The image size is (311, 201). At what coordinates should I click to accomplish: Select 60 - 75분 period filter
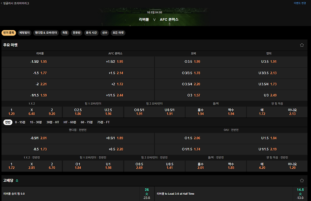(87, 122)
